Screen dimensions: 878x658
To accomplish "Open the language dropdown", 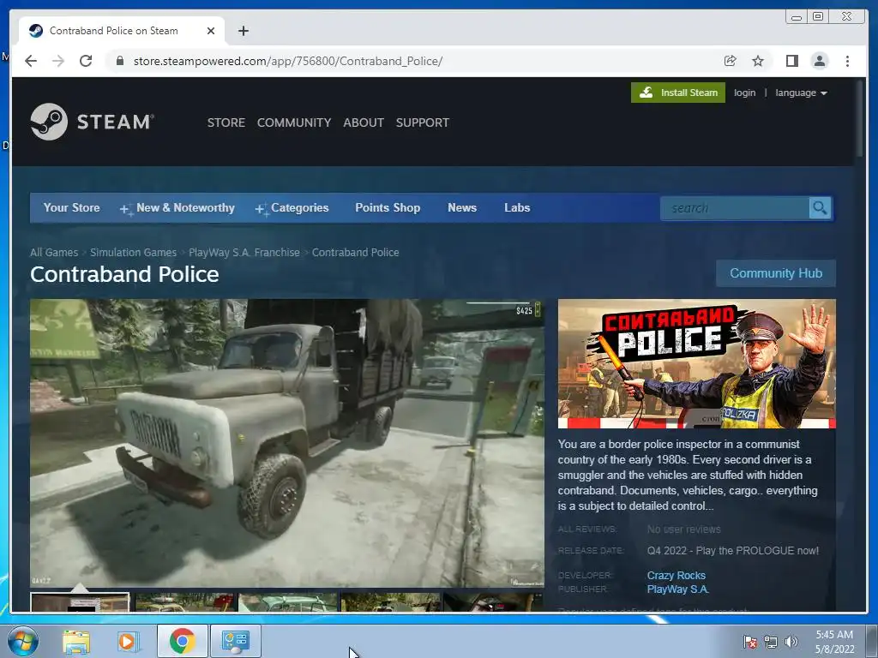I will 801,93.
